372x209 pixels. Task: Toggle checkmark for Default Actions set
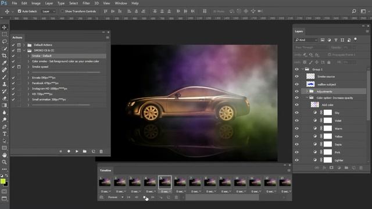(13, 45)
